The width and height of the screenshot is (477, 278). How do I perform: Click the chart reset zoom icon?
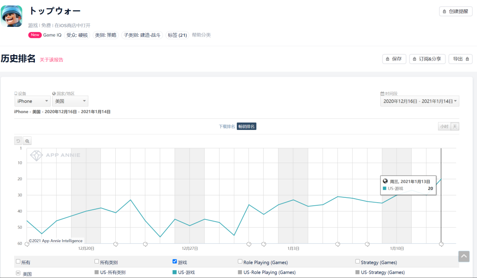19,141
